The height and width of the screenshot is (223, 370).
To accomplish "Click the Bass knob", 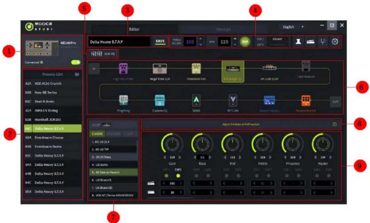I will pyautogui.click(x=202, y=143).
